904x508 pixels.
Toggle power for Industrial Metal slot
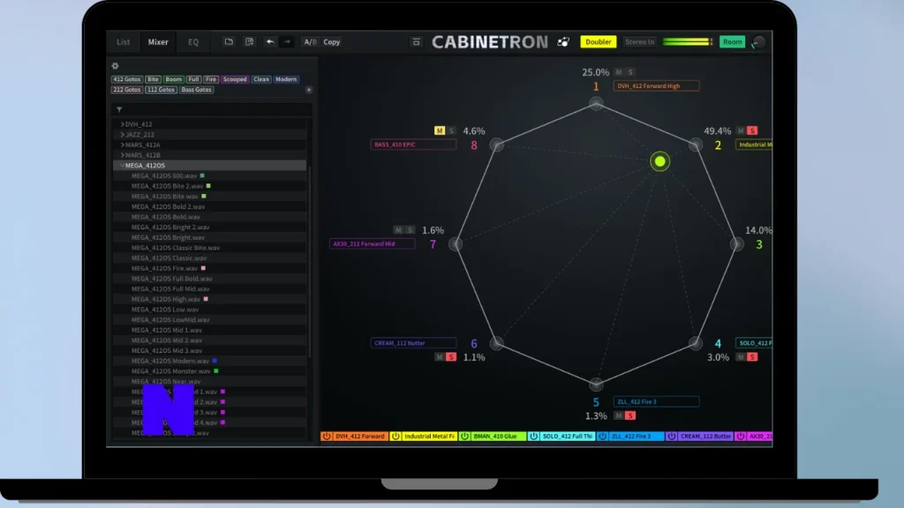[x=395, y=437]
